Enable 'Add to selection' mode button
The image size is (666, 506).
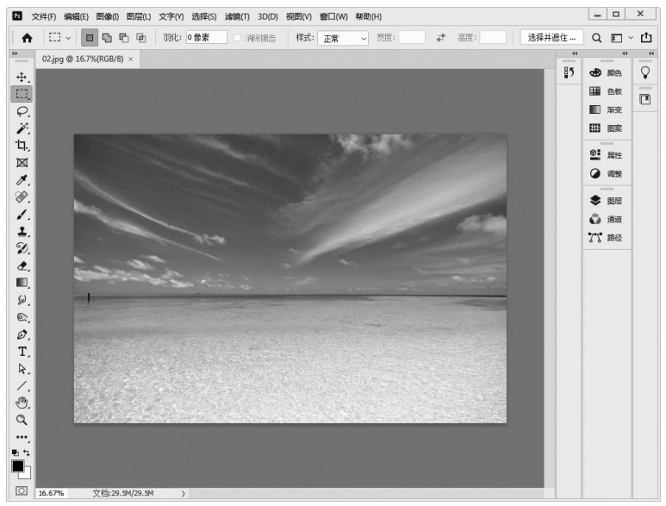[107, 38]
